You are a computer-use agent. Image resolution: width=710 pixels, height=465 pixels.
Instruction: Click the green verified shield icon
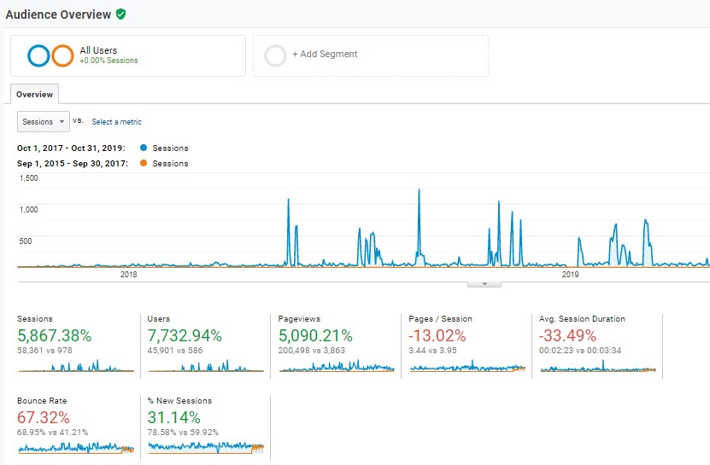coord(121,15)
